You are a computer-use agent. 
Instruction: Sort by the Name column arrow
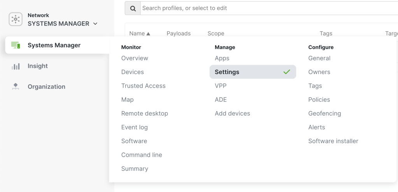148,34
